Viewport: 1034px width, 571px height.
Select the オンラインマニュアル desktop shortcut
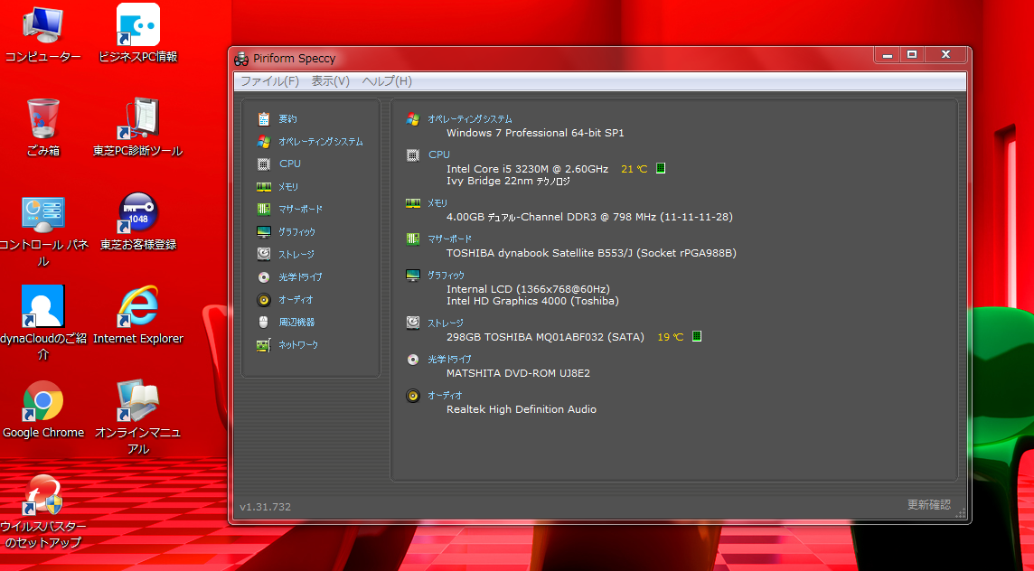click(x=137, y=417)
